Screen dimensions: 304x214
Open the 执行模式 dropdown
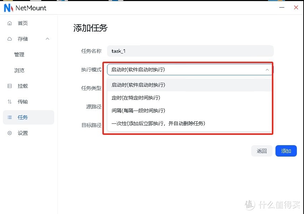[x=189, y=70]
